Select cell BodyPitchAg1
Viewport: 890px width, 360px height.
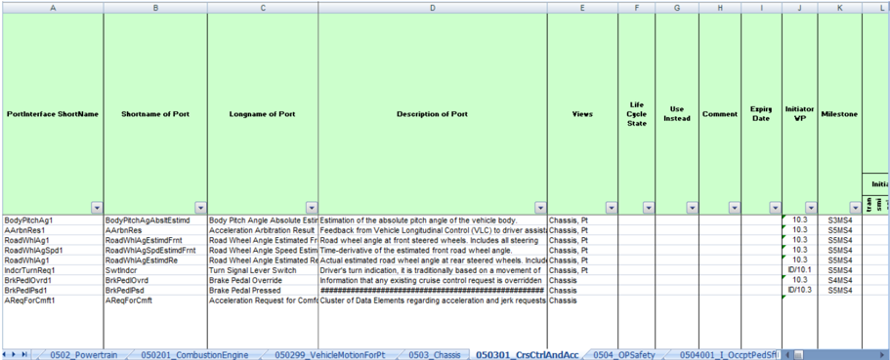click(53, 220)
